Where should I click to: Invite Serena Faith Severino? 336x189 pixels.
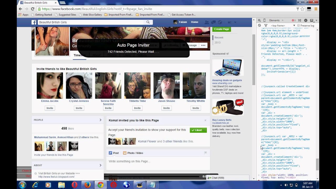tap(108, 108)
